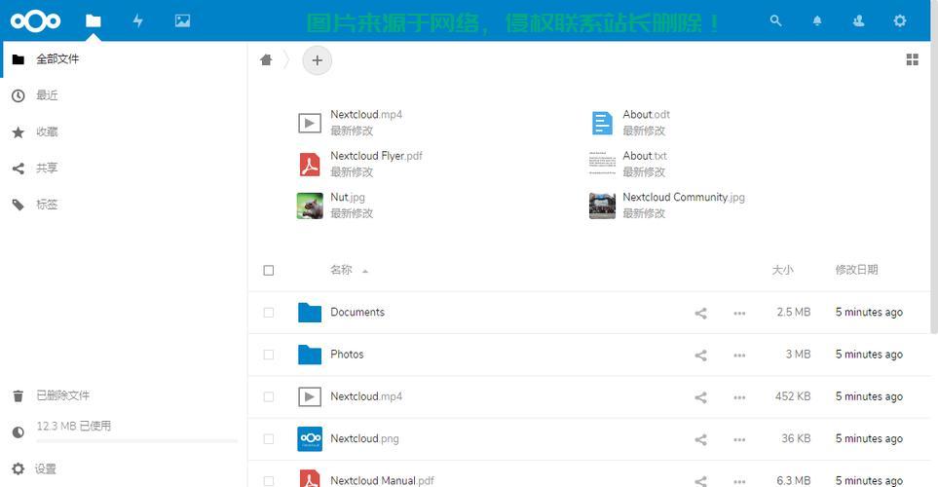Open the Photos folder name
Screen dimensions: 938x487
click(347, 355)
